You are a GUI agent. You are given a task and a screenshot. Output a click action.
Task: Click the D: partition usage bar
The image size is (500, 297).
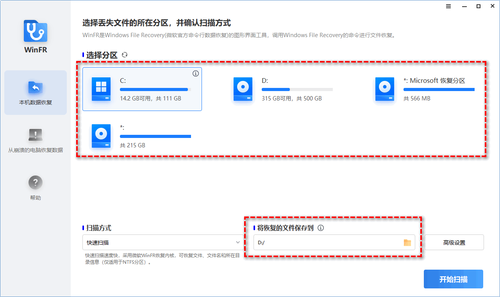coord(297,89)
